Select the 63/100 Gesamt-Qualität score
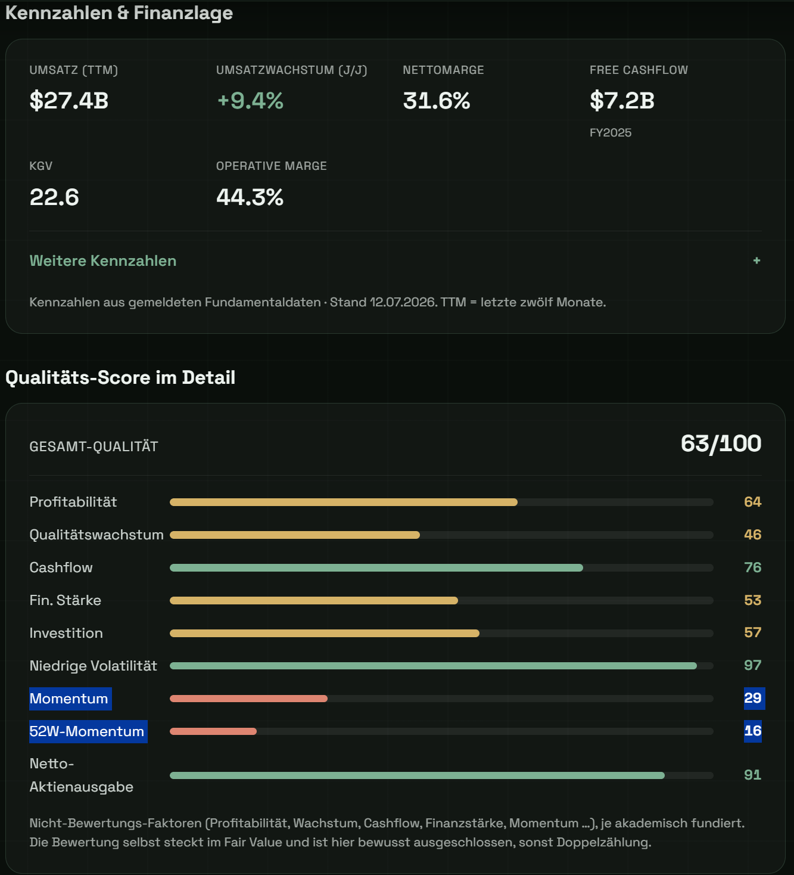 721,443
